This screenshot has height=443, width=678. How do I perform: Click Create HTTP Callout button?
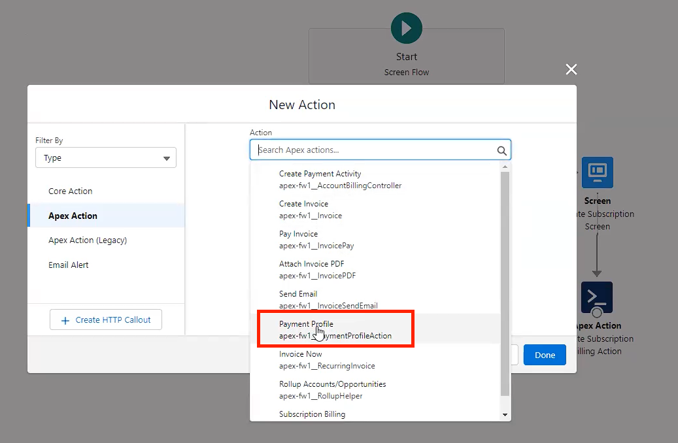click(106, 320)
